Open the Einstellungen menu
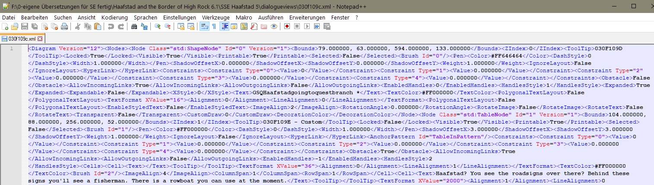 [180, 17]
